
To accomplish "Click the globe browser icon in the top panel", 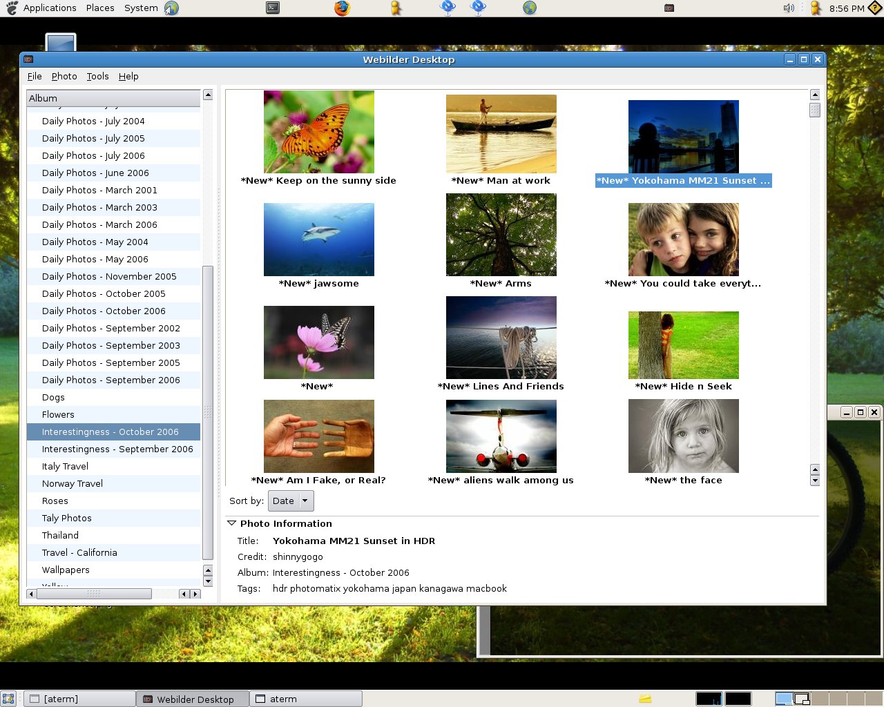I will coord(529,8).
